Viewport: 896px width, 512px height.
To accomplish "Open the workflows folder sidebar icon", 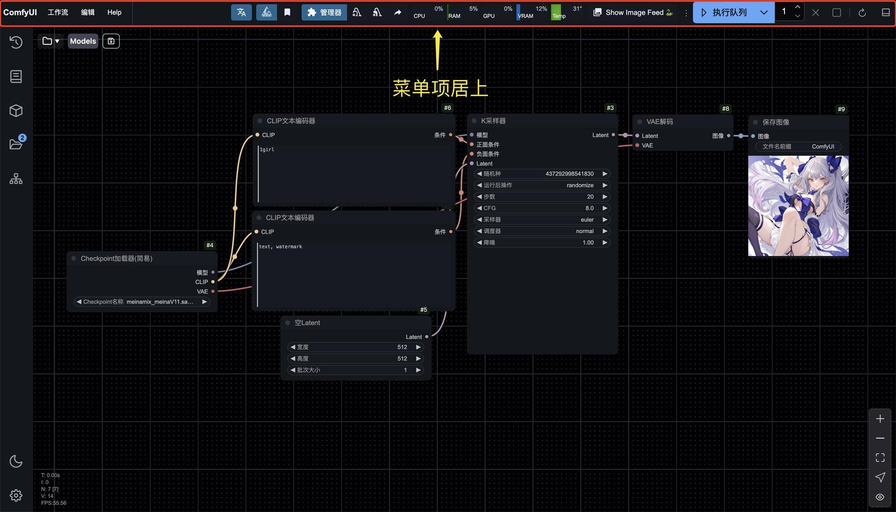I will 16,144.
